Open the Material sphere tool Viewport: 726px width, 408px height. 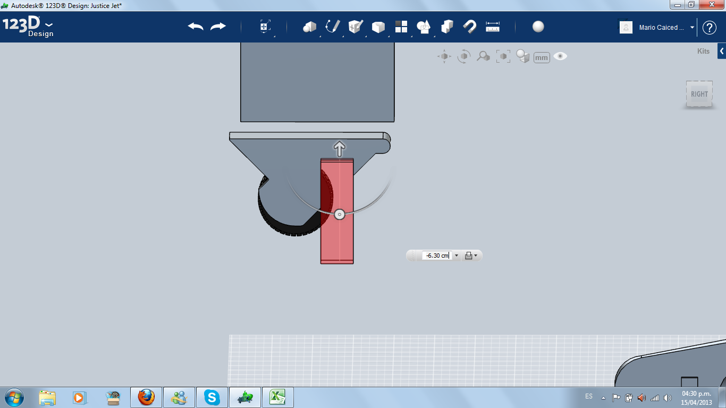point(538,27)
